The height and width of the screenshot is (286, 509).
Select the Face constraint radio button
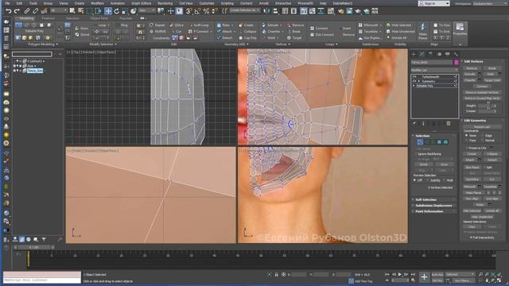click(467, 141)
